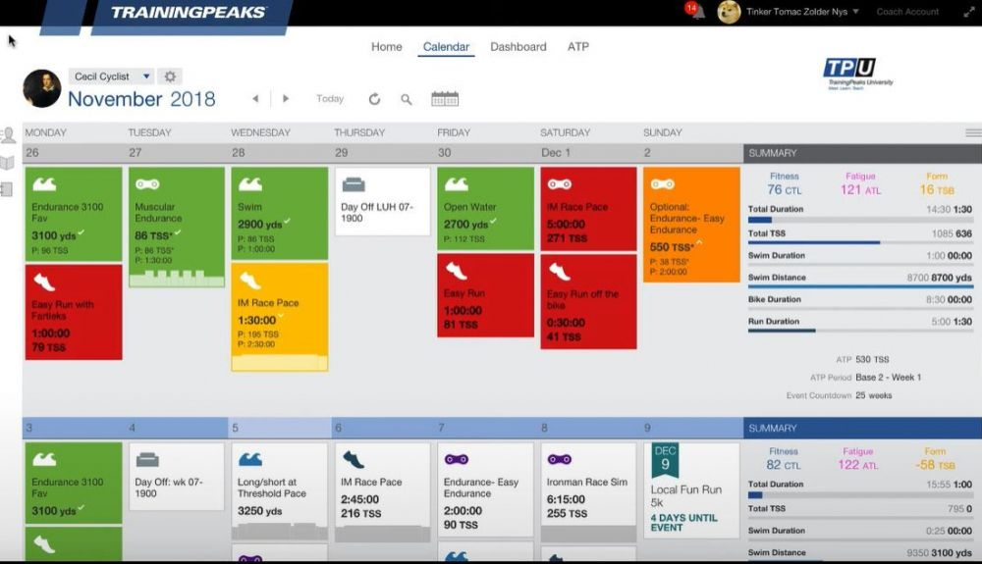Click run shoe icon on Wednesday IM Race Pace

coord(249,281)
